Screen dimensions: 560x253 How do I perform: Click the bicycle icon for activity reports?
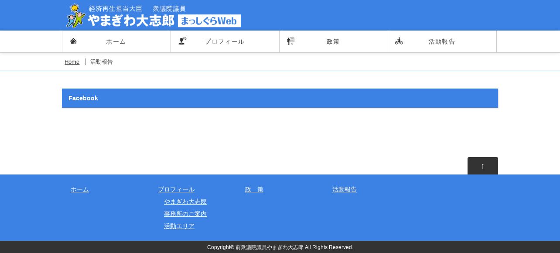[x=399, y=41]
